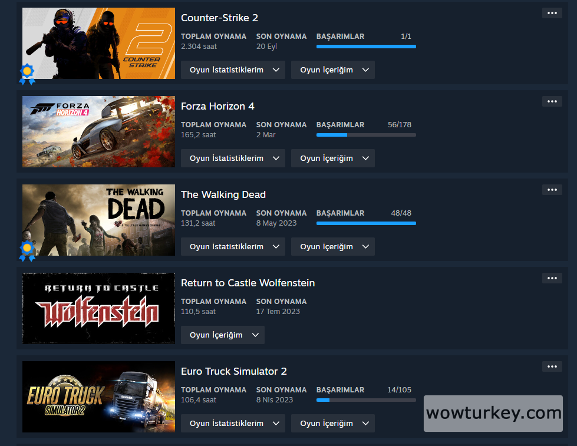This screenshot has width=577, height=446.
Task: Open the Counter-Strike 2 game title link
Action: click(219, 18)
